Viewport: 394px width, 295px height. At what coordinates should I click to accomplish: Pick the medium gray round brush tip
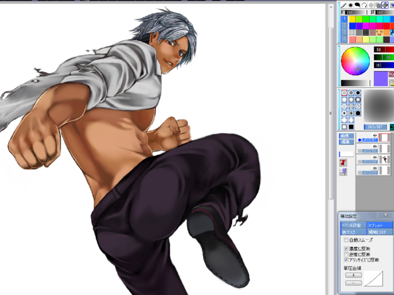click(x=351, y=93)
